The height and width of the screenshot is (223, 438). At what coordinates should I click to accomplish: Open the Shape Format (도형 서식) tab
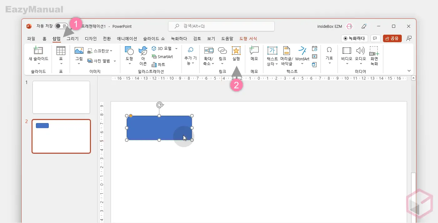coord(248,39)
